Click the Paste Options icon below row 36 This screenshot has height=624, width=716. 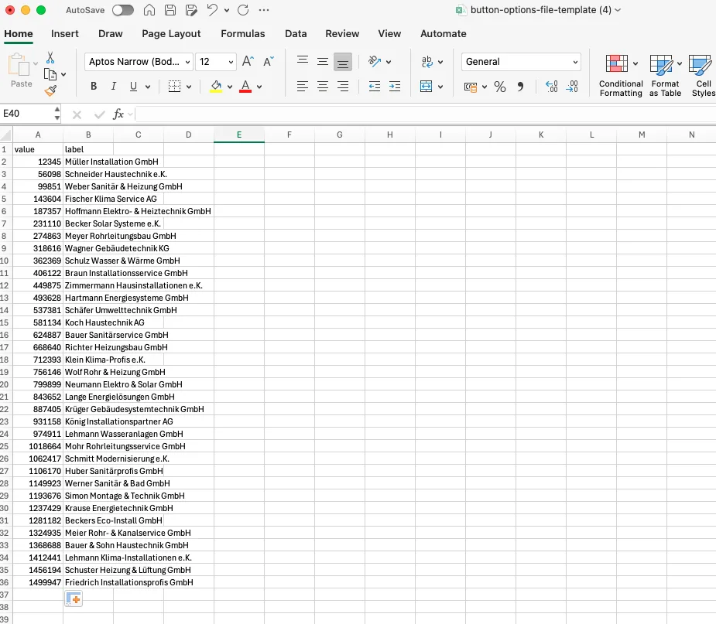click(74, 599)
